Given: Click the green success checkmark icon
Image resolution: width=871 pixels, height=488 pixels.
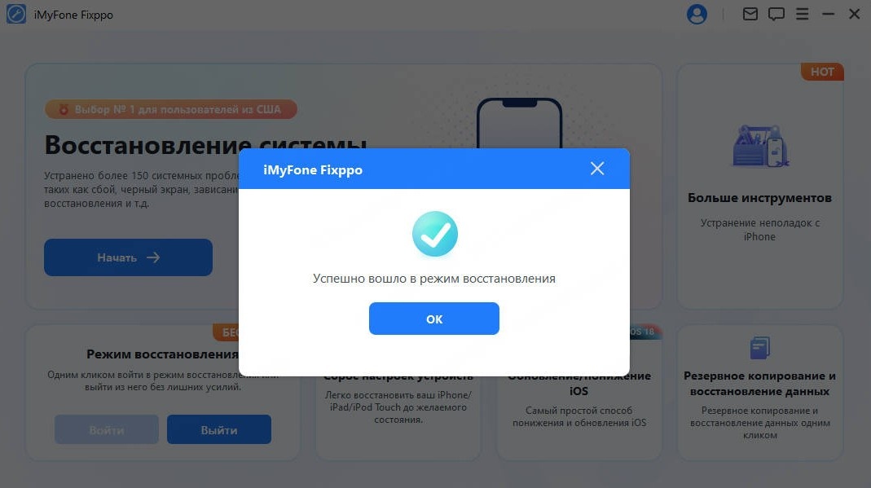Looking at the screenshot, I should (x=435, y=234).
